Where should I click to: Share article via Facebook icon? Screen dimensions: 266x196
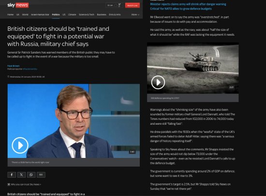tap(12, 175)
